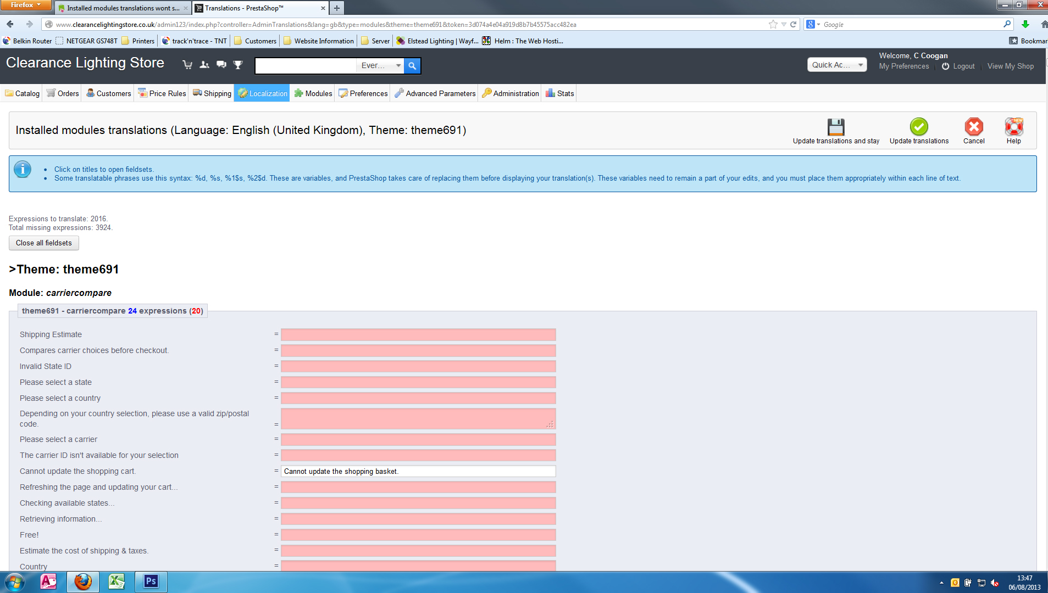Screen dimensions: 1048x593
Task: Click the zip/postal code translation textarea
Action: (418, 418)
